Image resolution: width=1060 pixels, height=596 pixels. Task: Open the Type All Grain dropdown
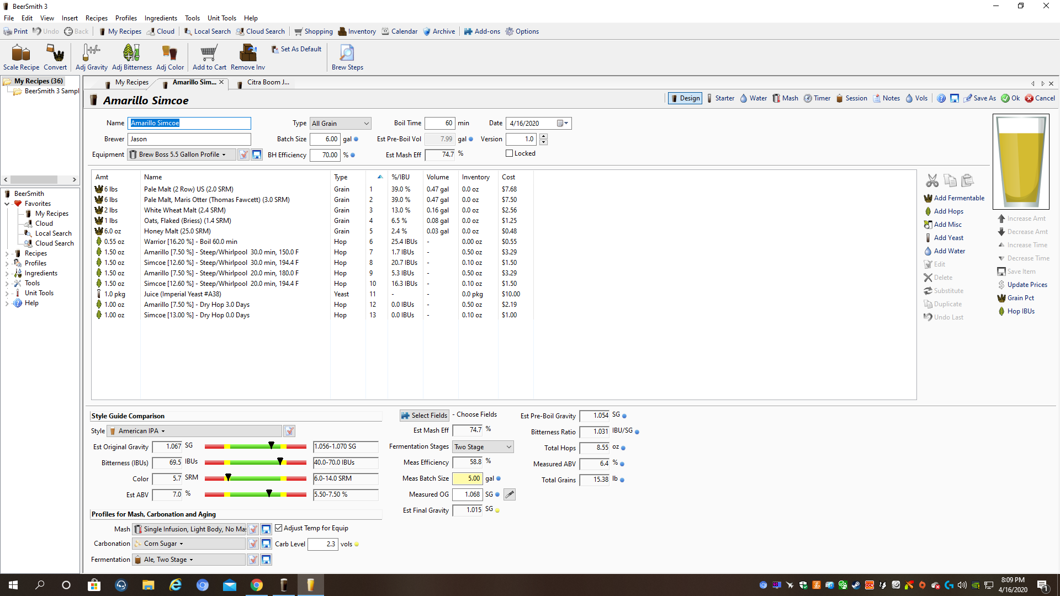[340, 124]
